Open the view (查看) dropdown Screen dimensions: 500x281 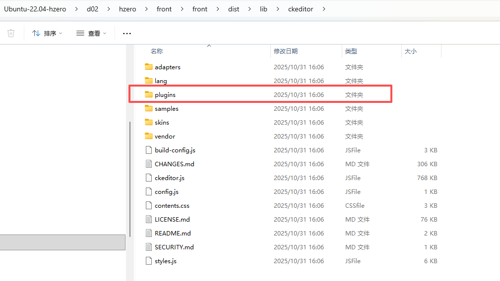pyautogui.click(x=92, y=33)
